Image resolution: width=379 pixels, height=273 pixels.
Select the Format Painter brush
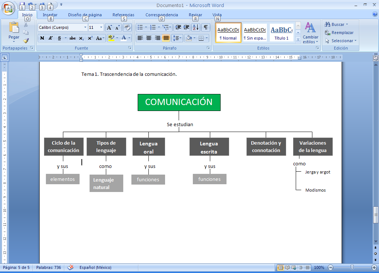pos(26,41)
